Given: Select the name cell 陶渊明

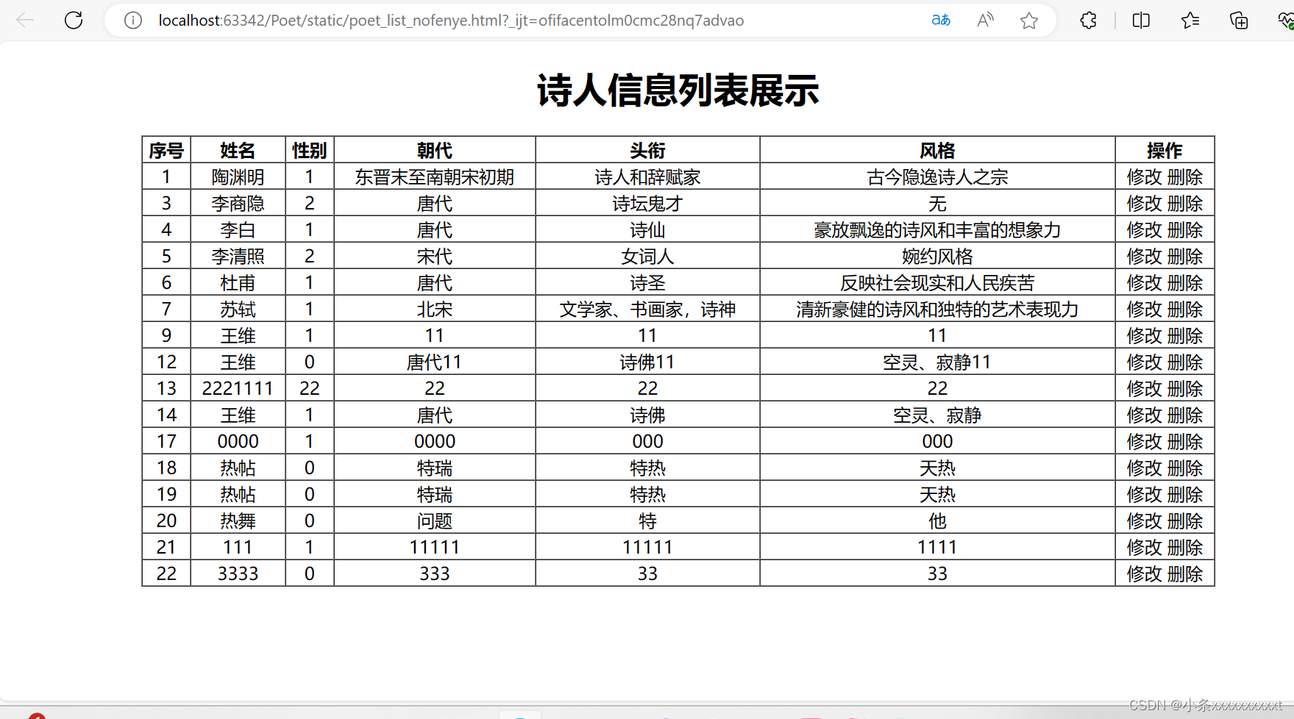Looking at the screenshot, I should (238, 177).
